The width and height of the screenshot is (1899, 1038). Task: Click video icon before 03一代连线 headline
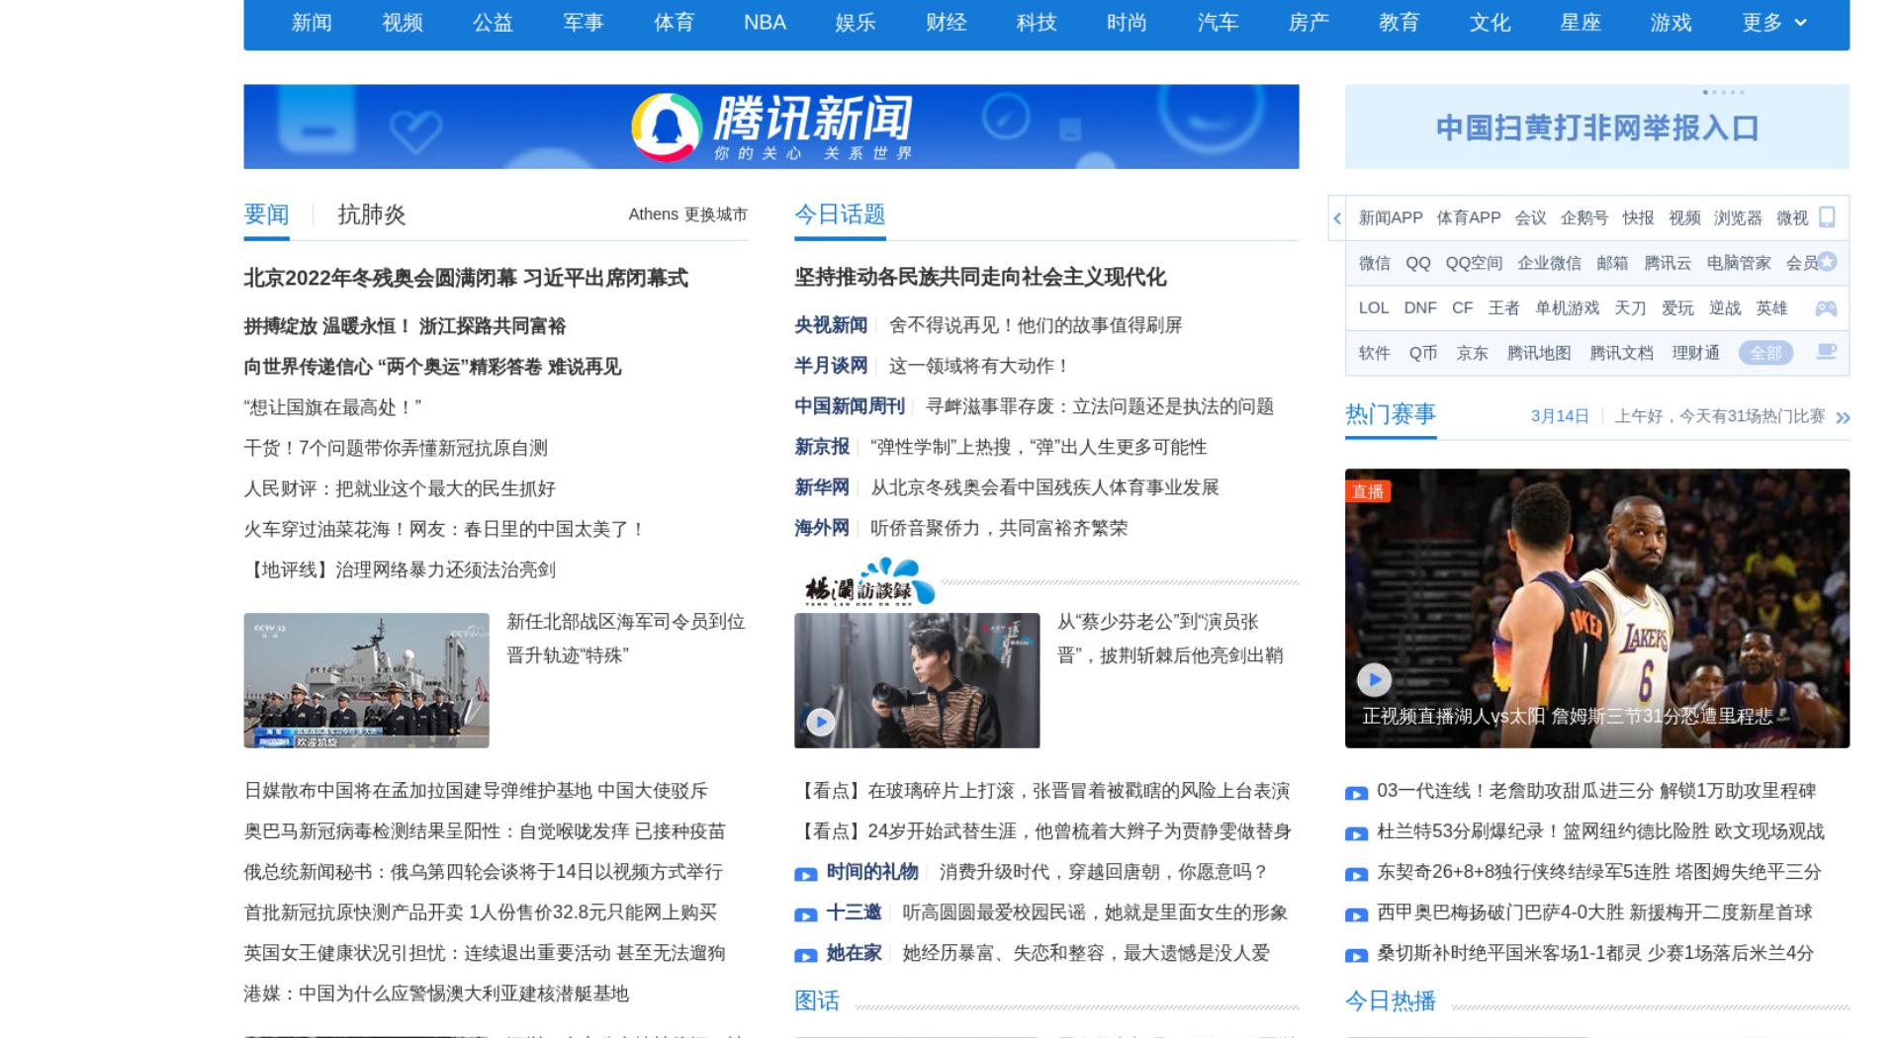pyautogui.click(x=1356, y=793)
